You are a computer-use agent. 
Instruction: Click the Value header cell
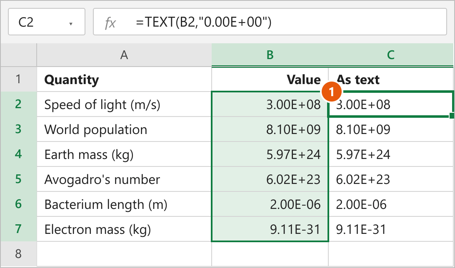click(x=270, y=79)
